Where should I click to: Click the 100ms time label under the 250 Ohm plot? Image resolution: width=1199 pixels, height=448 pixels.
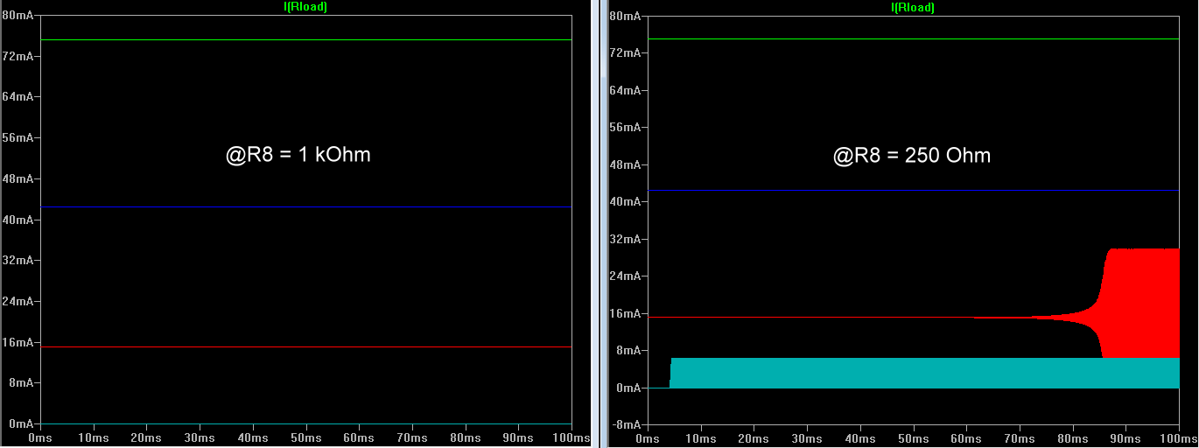pos(1179,437)
